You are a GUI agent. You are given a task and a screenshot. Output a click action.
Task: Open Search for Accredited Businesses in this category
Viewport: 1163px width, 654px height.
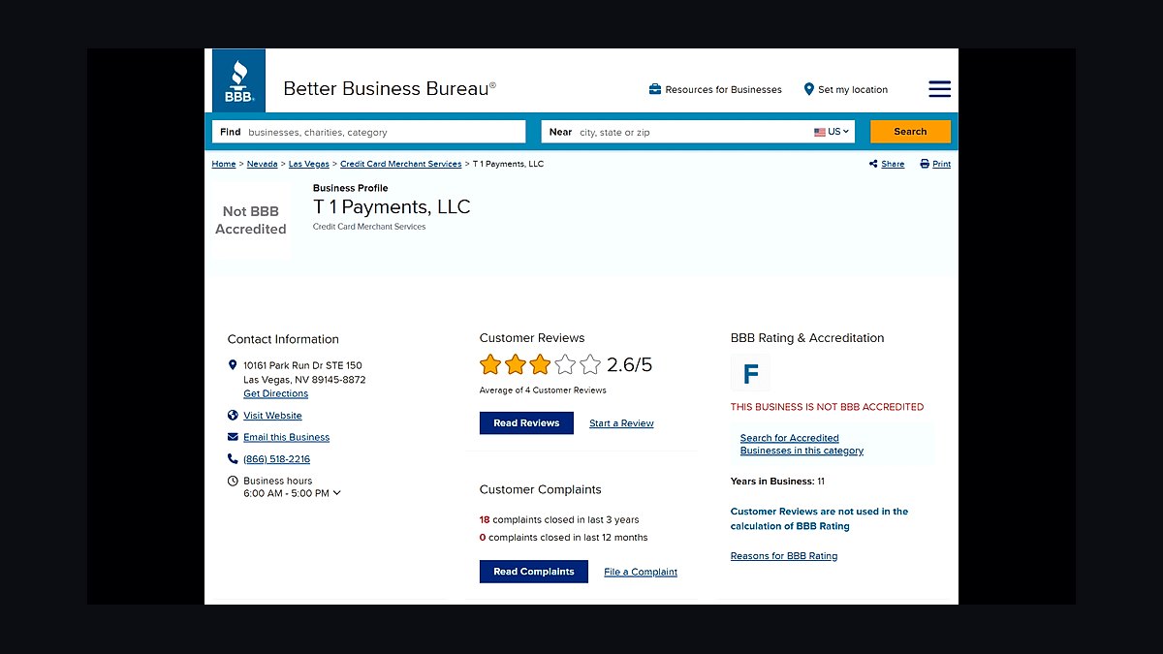[x=802, y=444]
